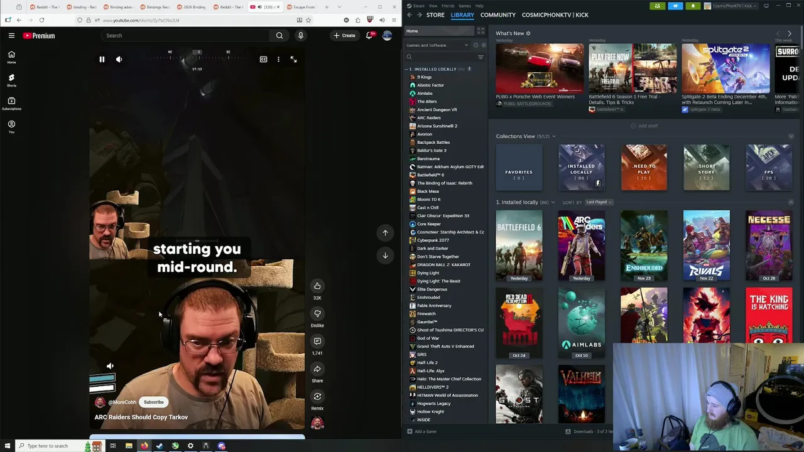Subscribe to the @MoreCohh channel
The image size is (804, 452).
coord(153,402)
